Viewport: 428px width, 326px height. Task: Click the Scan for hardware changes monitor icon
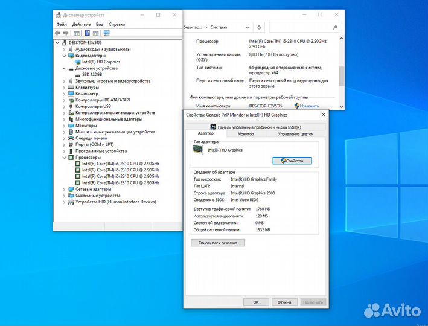click(x=106, y=33)
